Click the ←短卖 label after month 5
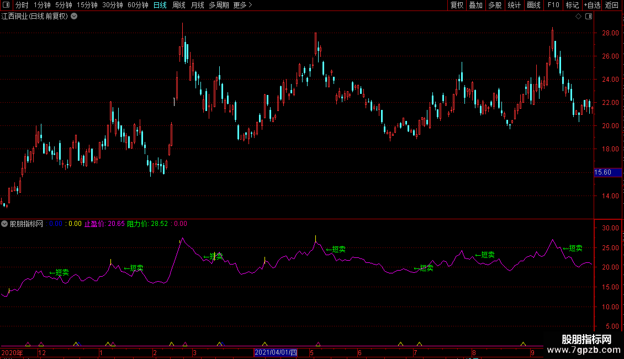Screen dimensions: 624x359 [336, 250]
